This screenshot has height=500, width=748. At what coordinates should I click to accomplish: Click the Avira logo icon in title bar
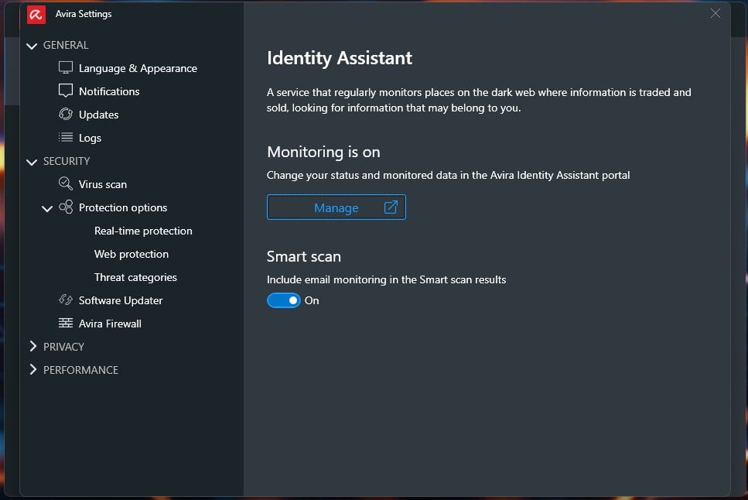tap(36, 15)
